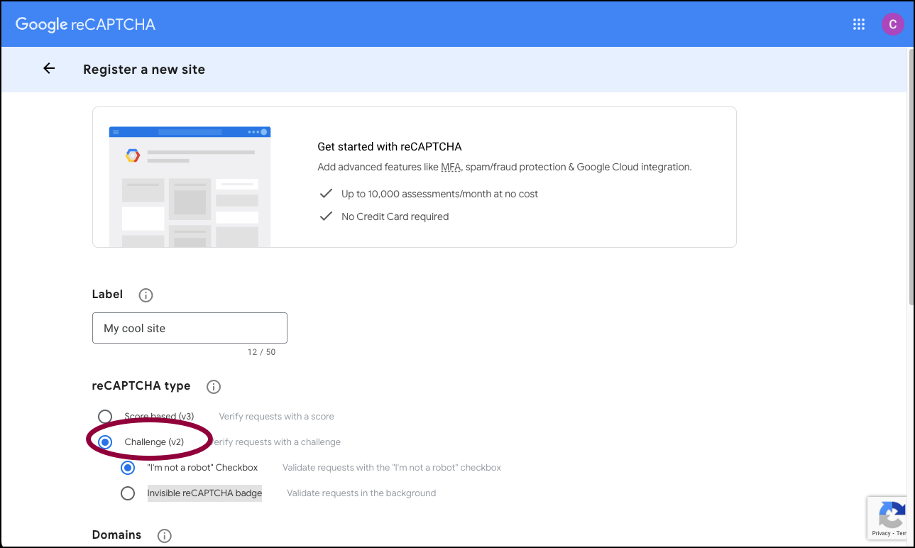Go back using the left arrow
The width and height of the screenshot is (915, 548).
click(49, 69)
